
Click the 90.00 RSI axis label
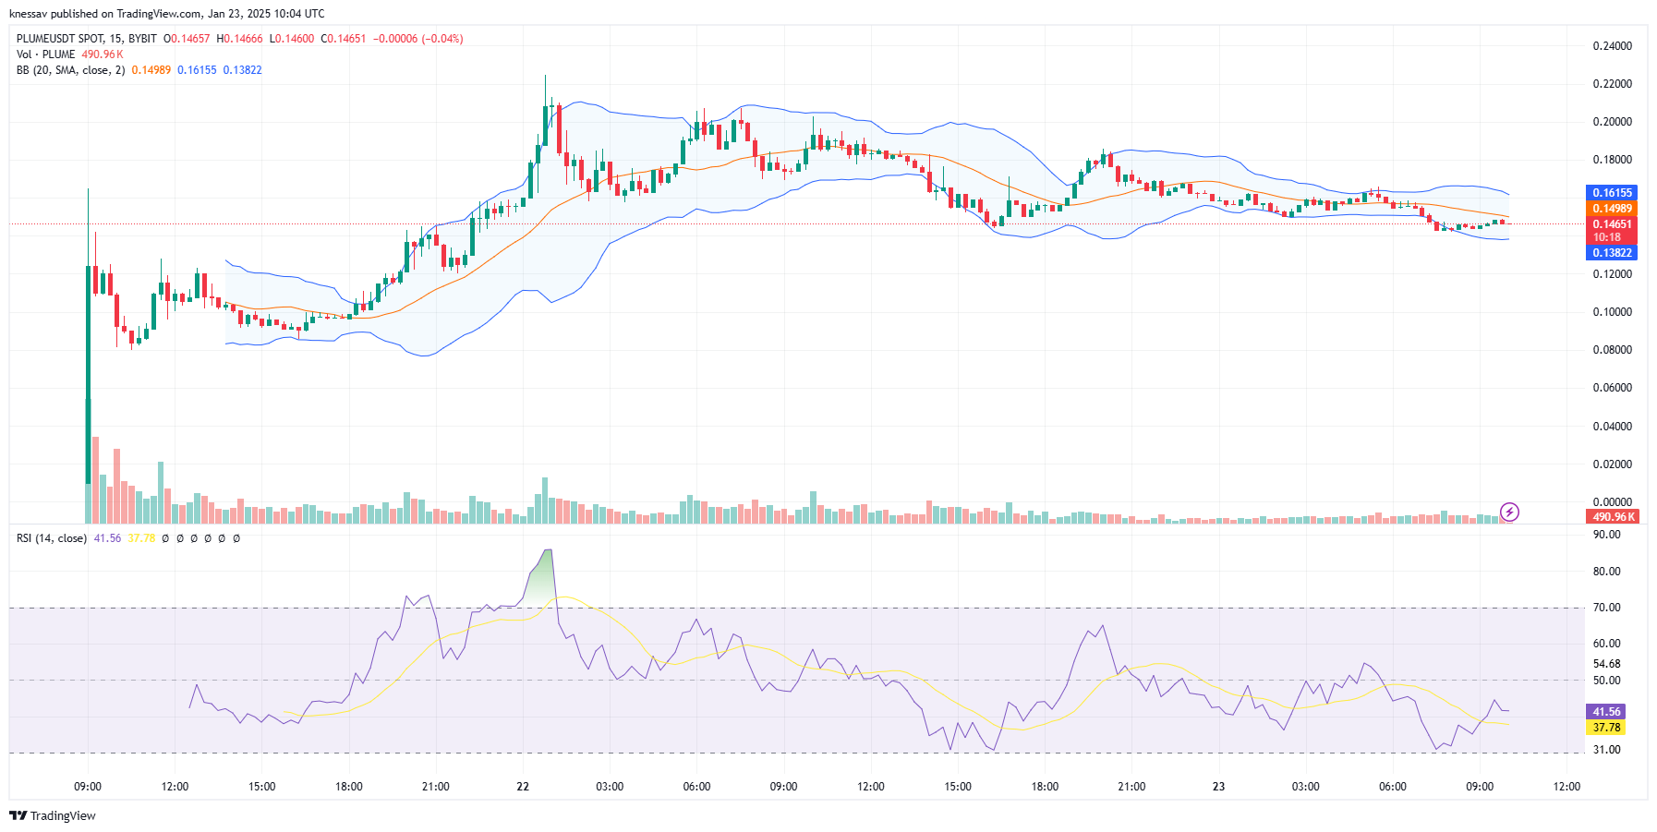coord(1607,535)
